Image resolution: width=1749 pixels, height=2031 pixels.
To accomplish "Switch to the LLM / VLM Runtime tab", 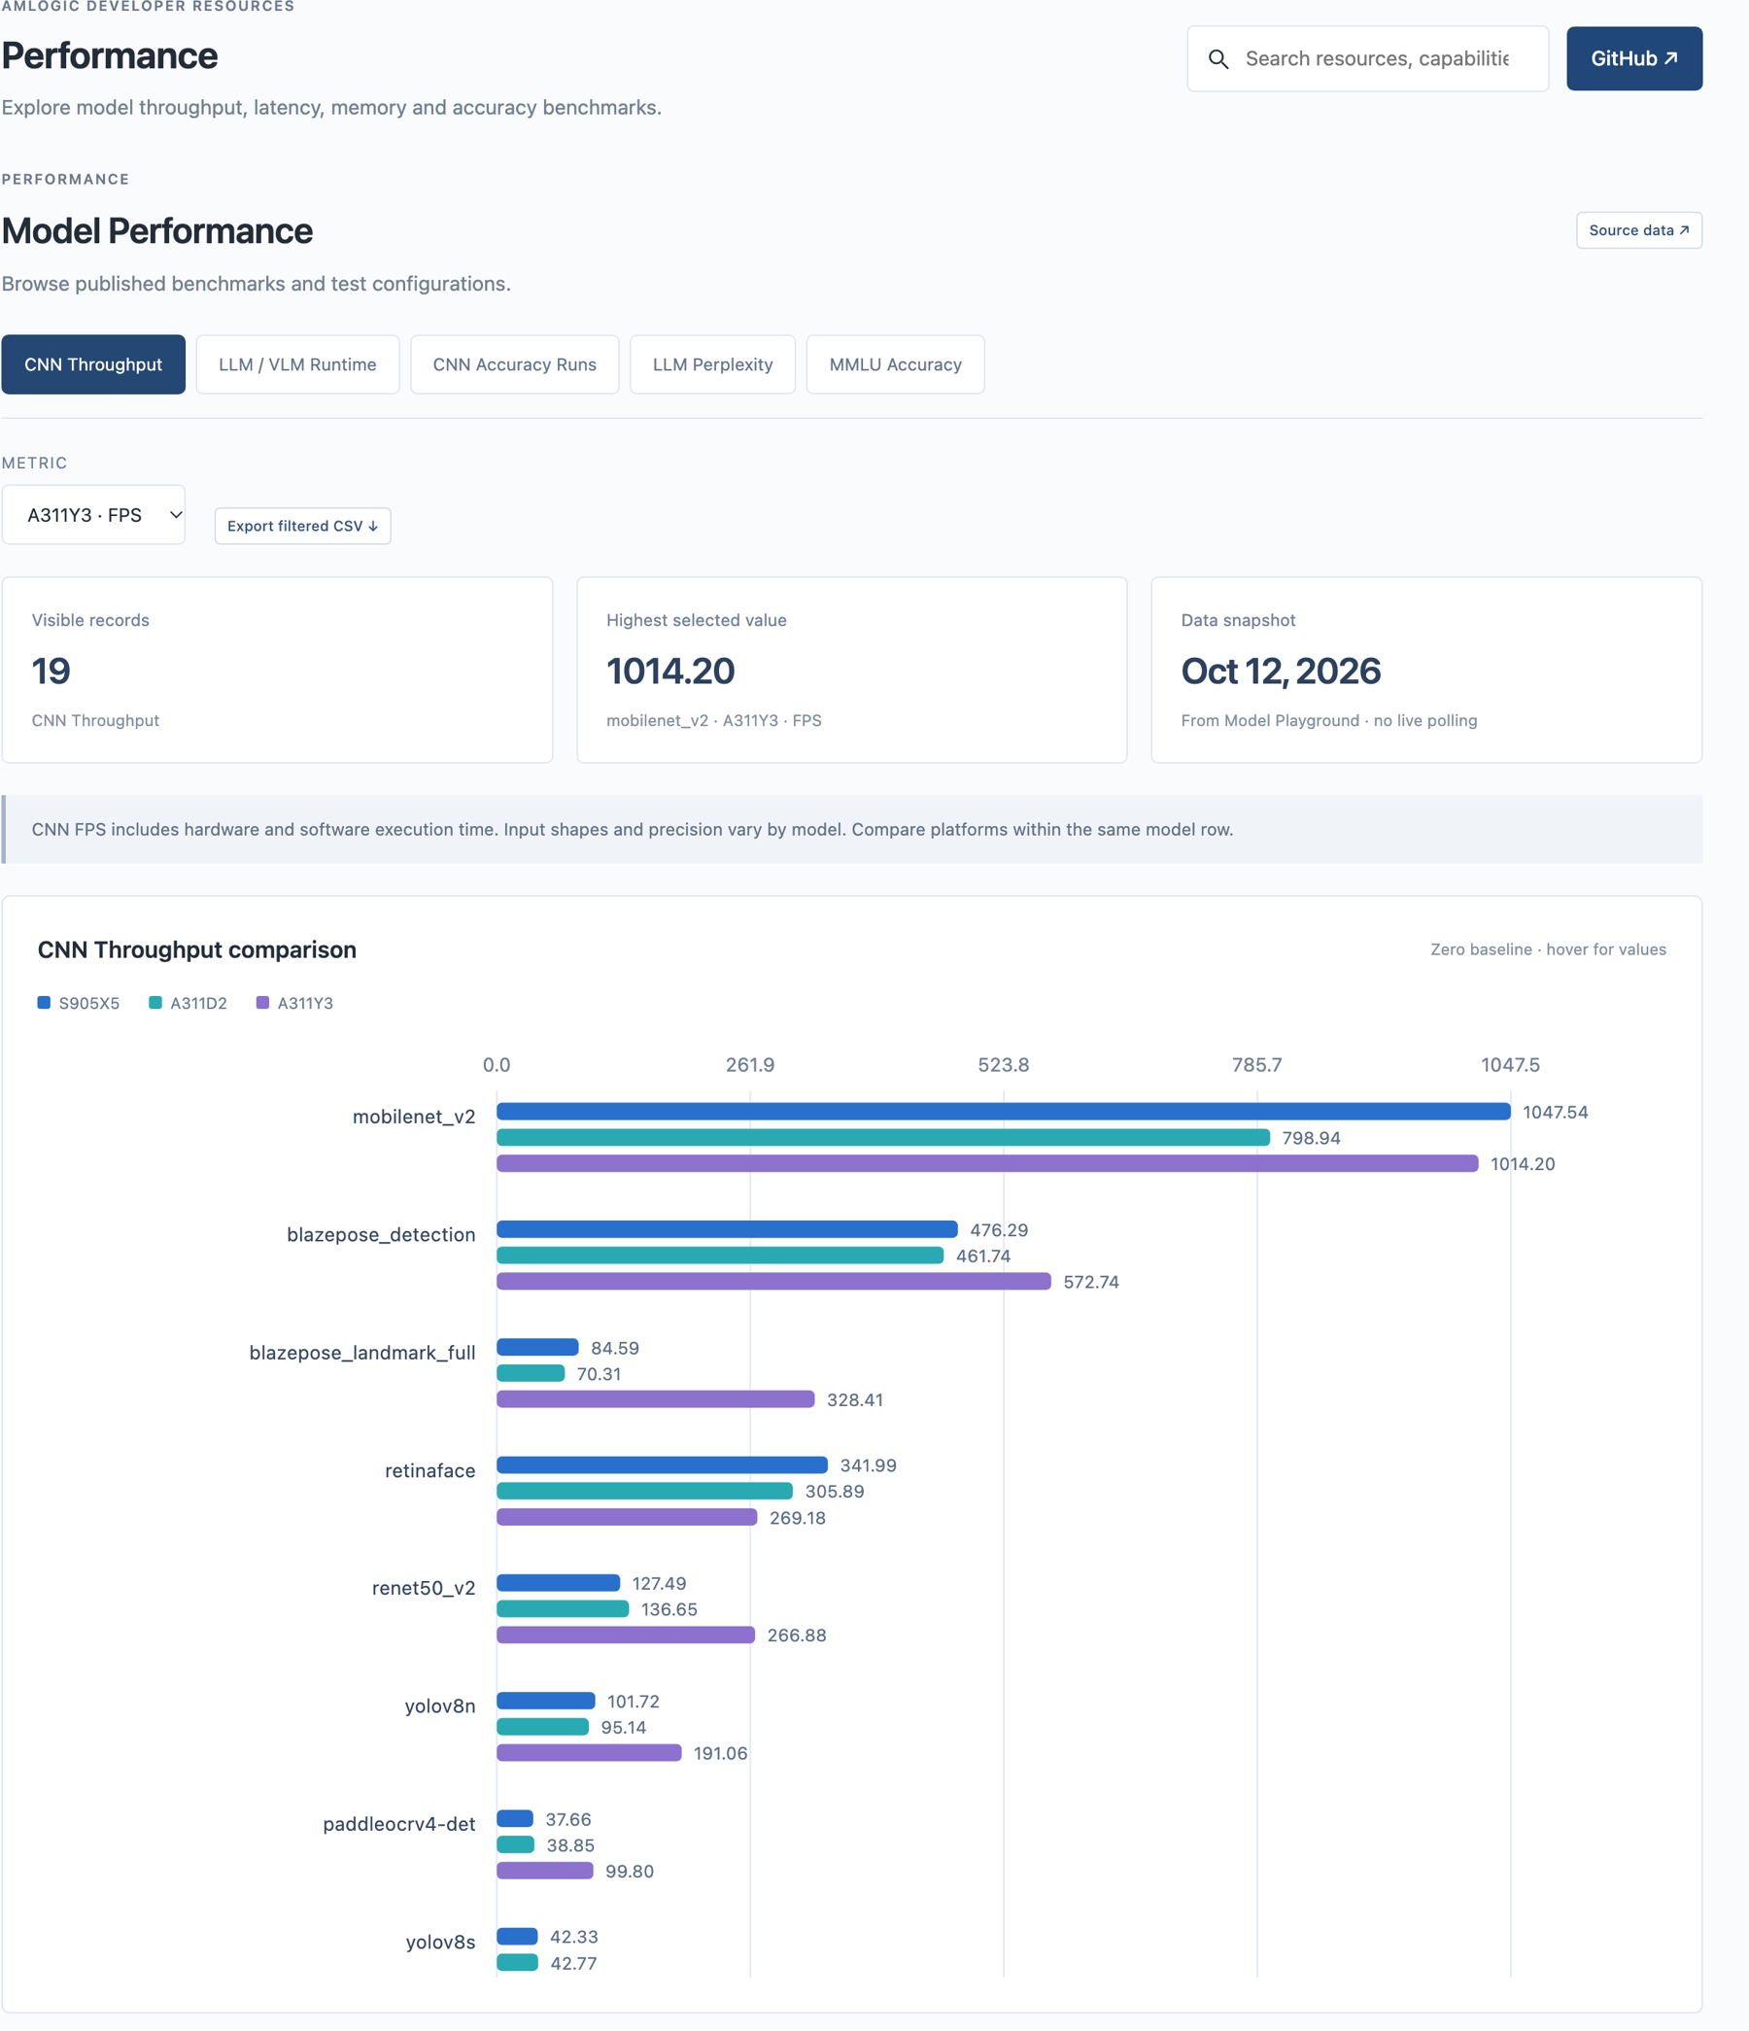I will coord(297,364).
